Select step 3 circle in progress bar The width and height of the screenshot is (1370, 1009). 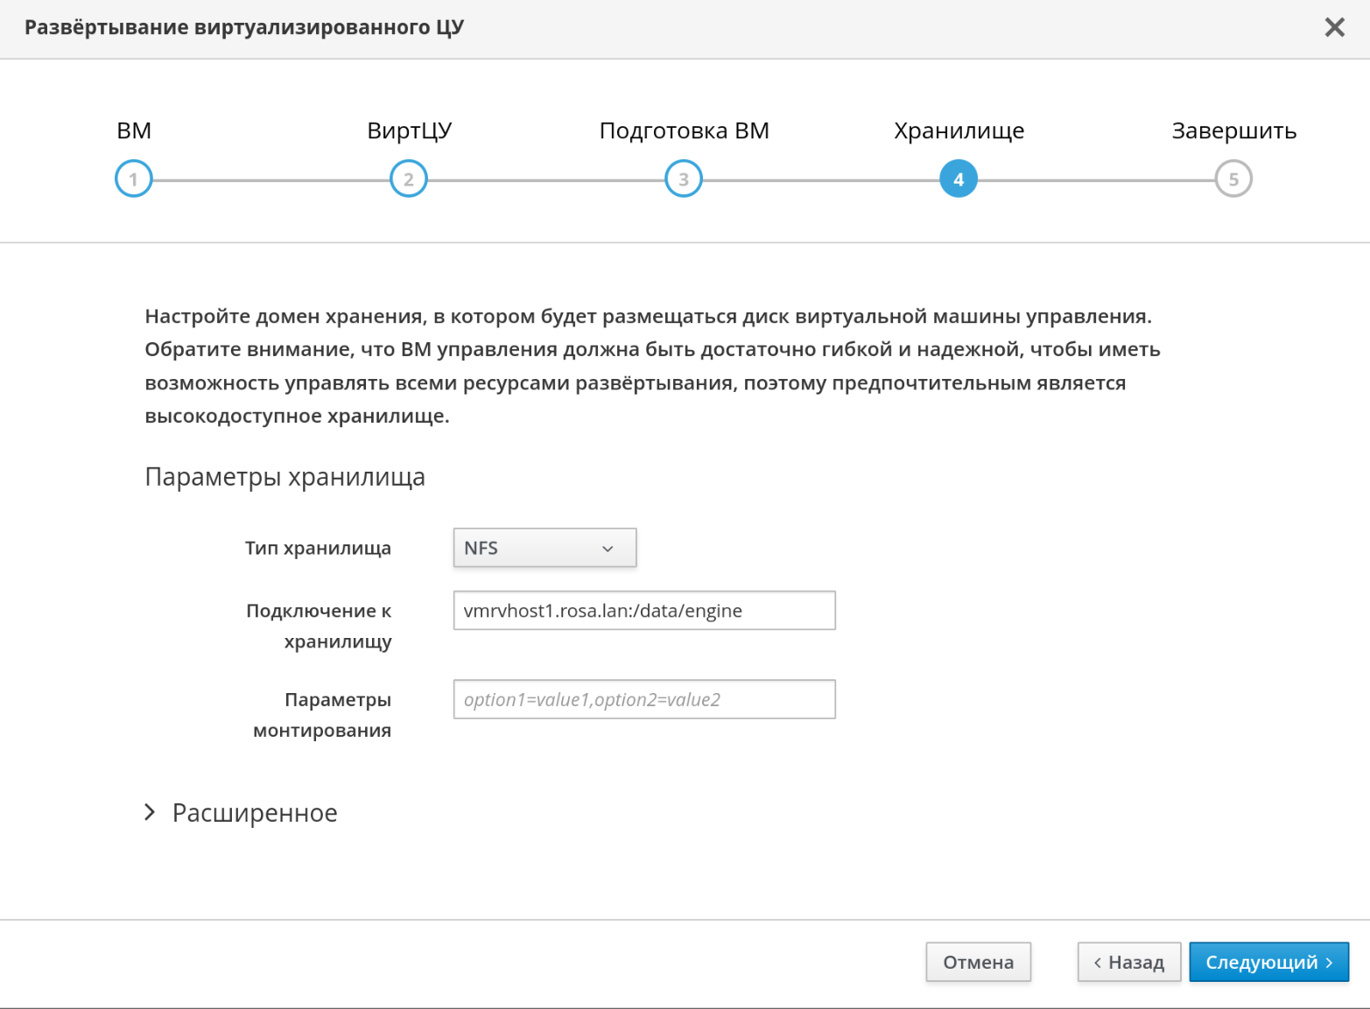684,179
